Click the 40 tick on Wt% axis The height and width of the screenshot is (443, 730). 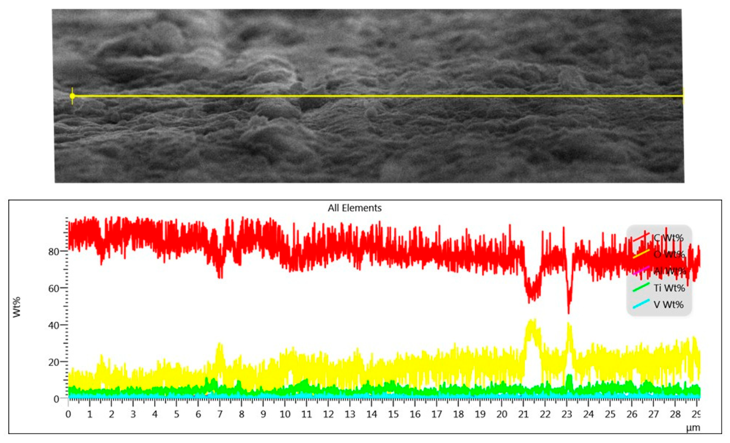coord(53,325)
